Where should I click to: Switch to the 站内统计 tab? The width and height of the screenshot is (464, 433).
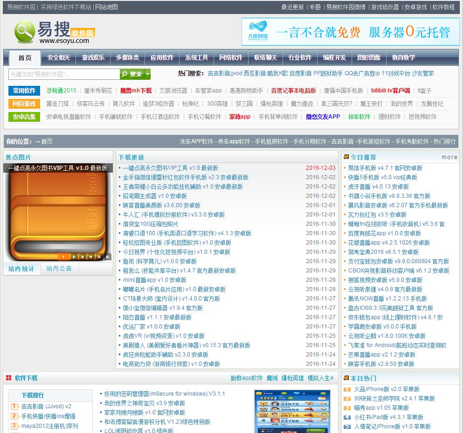[x=21, y=269]
